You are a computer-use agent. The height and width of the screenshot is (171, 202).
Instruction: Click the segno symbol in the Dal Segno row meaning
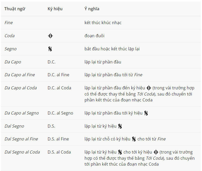click(x=120, y=126)
